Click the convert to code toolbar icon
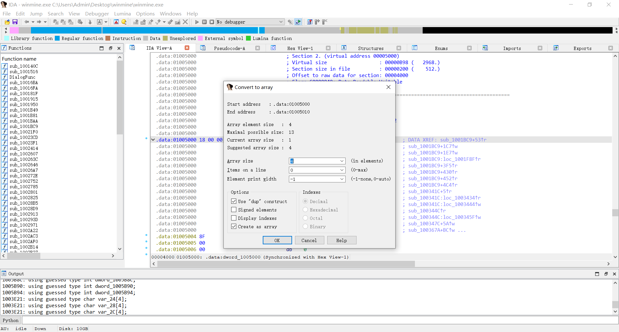The width and height of the screenshot is (619, 332). [136, 22]
